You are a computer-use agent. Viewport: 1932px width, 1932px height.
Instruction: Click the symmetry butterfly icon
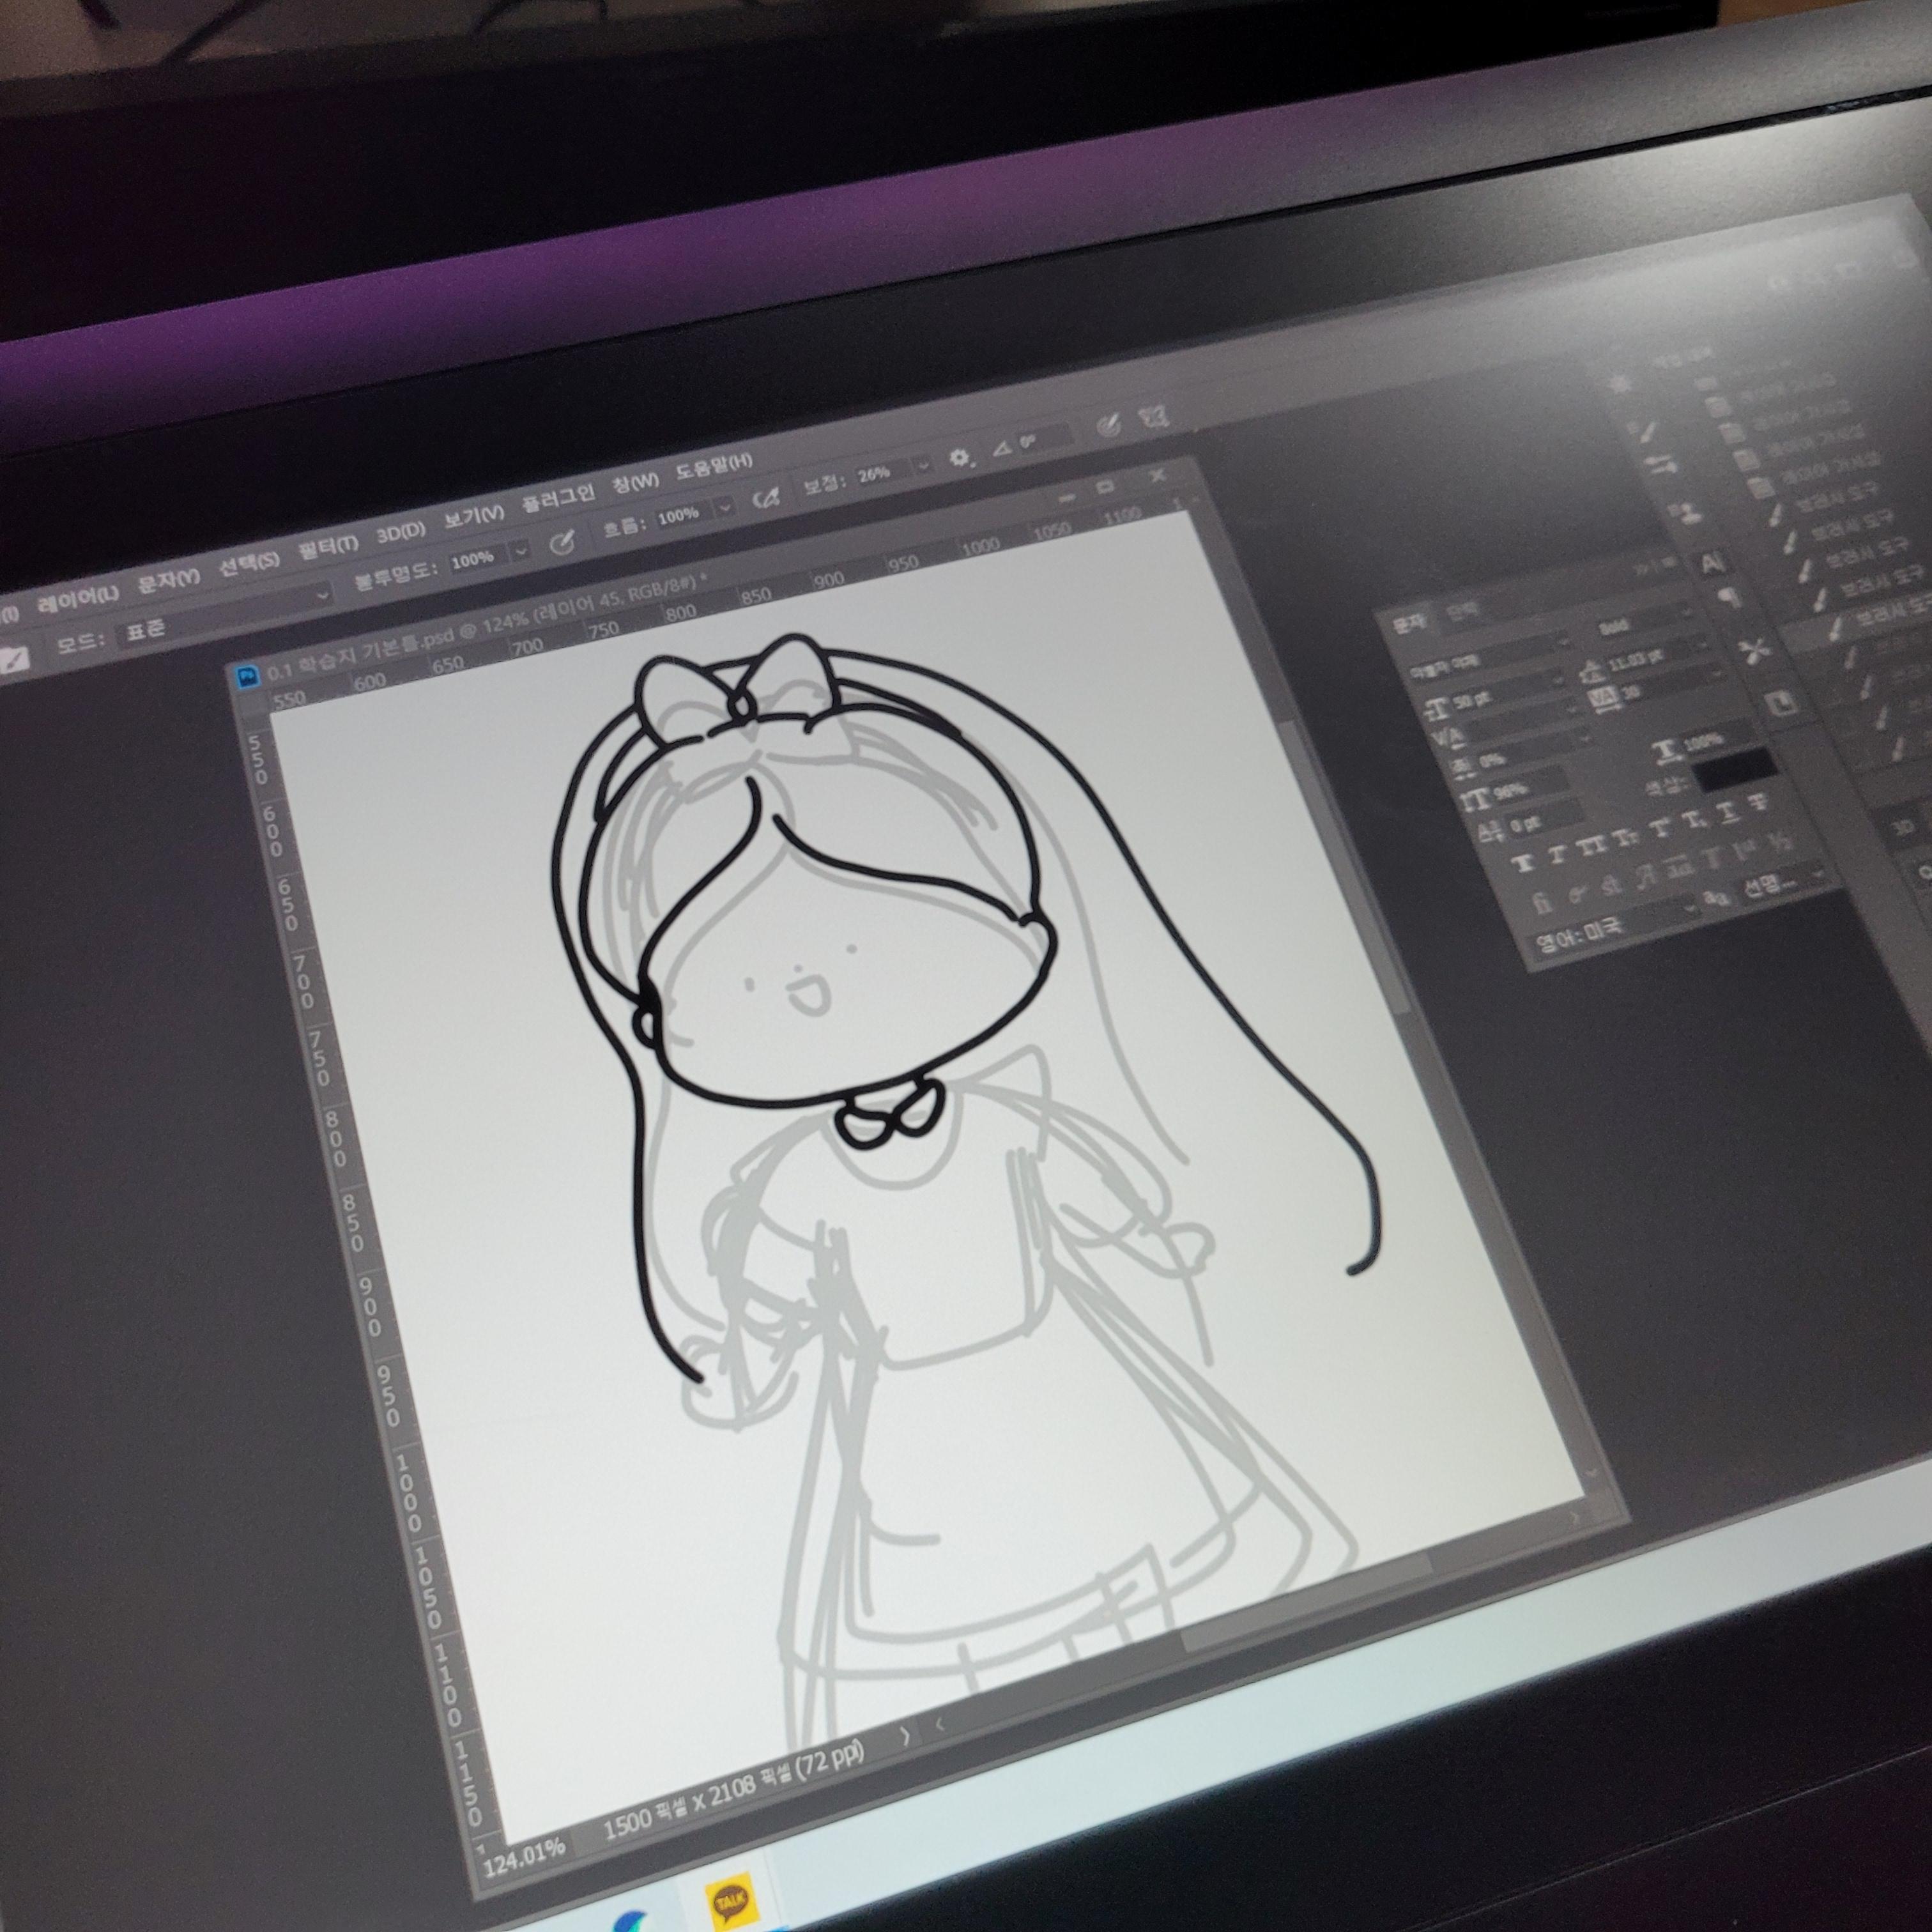point(1156,417)
